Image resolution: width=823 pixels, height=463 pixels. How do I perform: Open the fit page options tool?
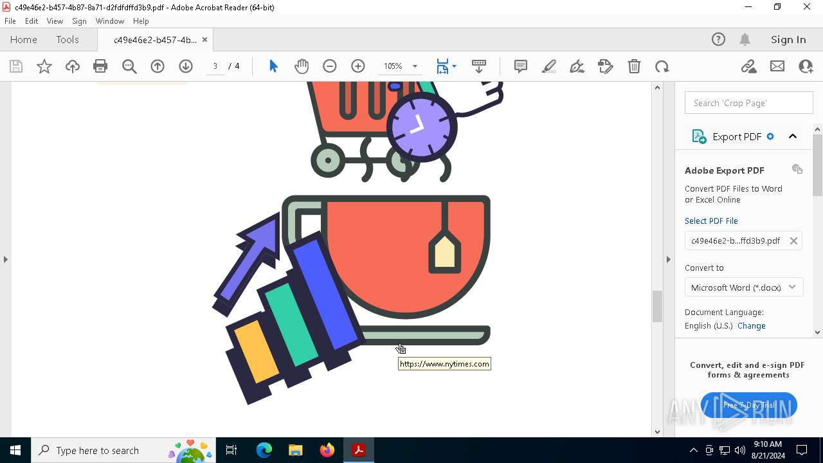(x=446, y=66)
